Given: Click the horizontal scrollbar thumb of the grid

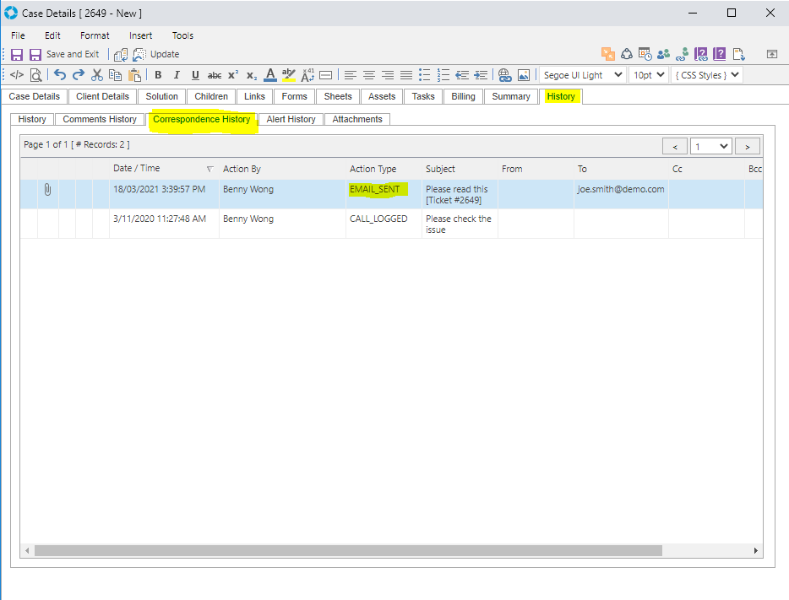Looking at the screenshot, I should pos(348,551).
